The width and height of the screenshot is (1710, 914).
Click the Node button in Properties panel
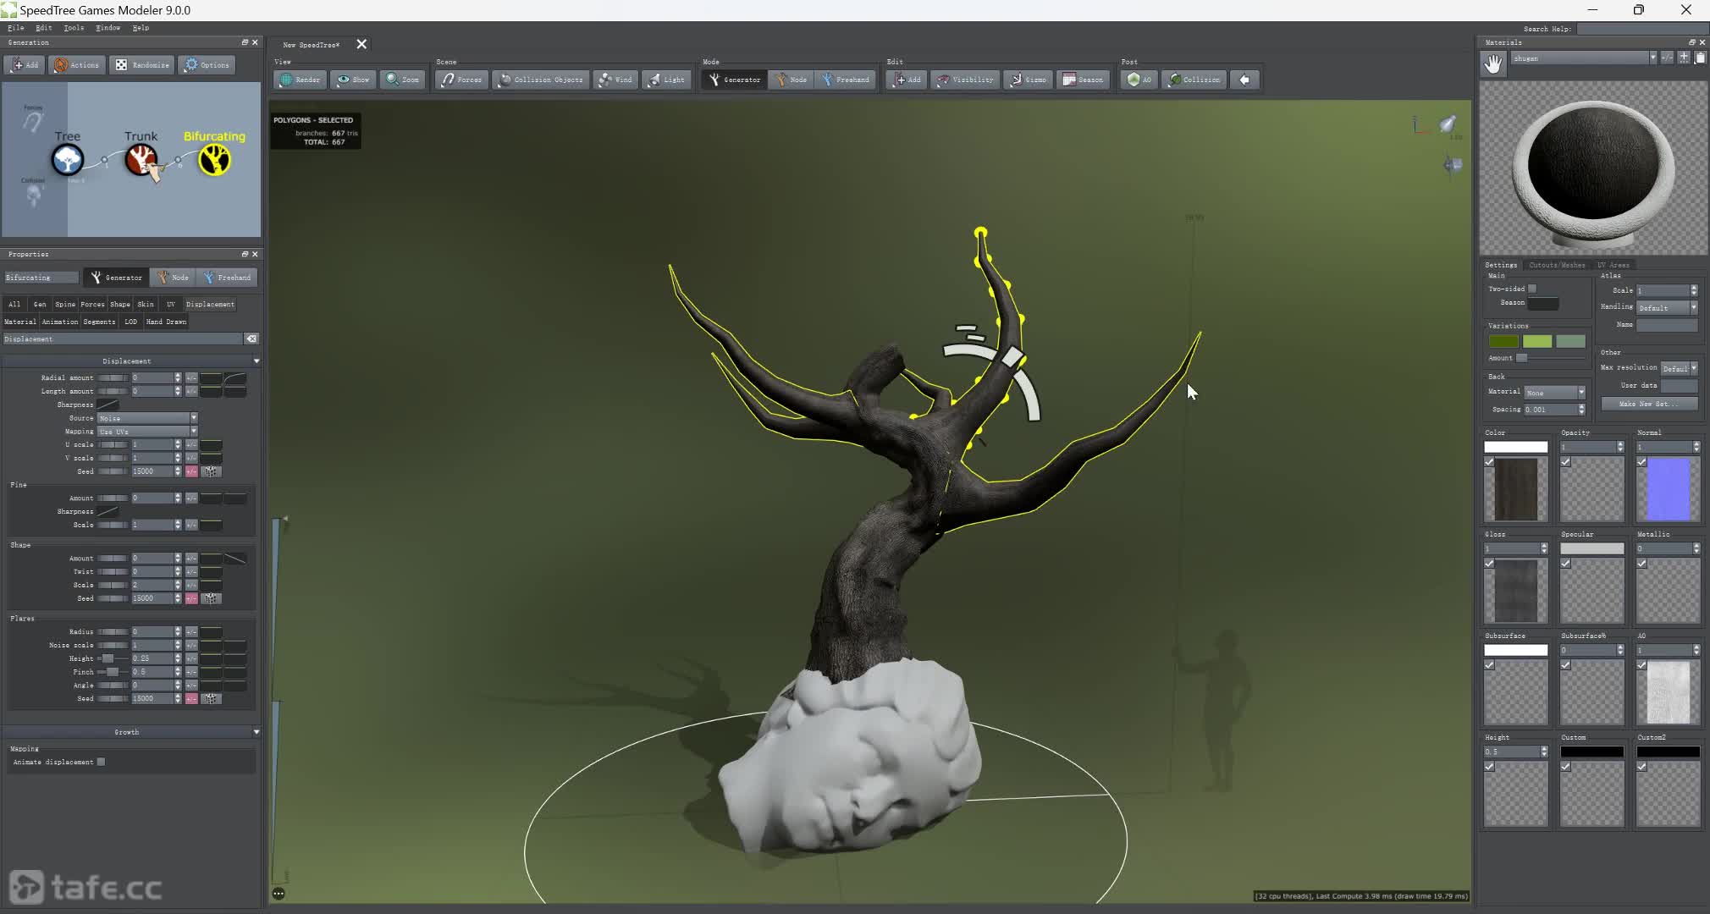[x=173, y=278]
